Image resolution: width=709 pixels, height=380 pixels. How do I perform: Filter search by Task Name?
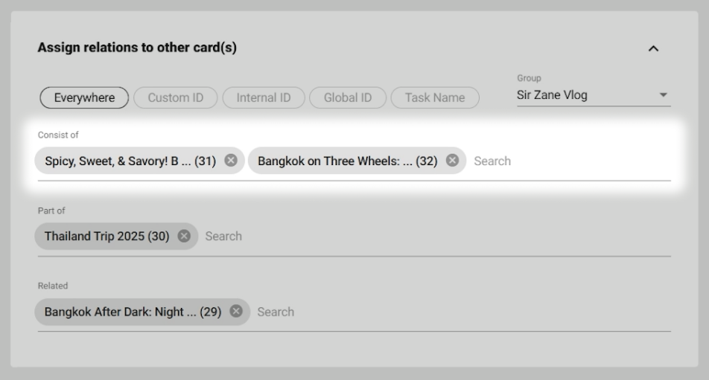coord(435,97)
